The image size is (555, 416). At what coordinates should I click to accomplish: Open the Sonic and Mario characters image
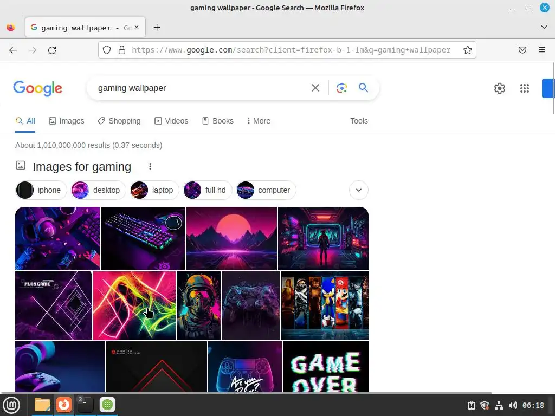[325, 305]
